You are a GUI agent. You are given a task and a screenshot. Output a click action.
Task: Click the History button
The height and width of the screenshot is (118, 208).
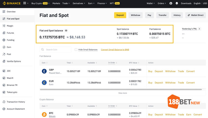point(177,15)
